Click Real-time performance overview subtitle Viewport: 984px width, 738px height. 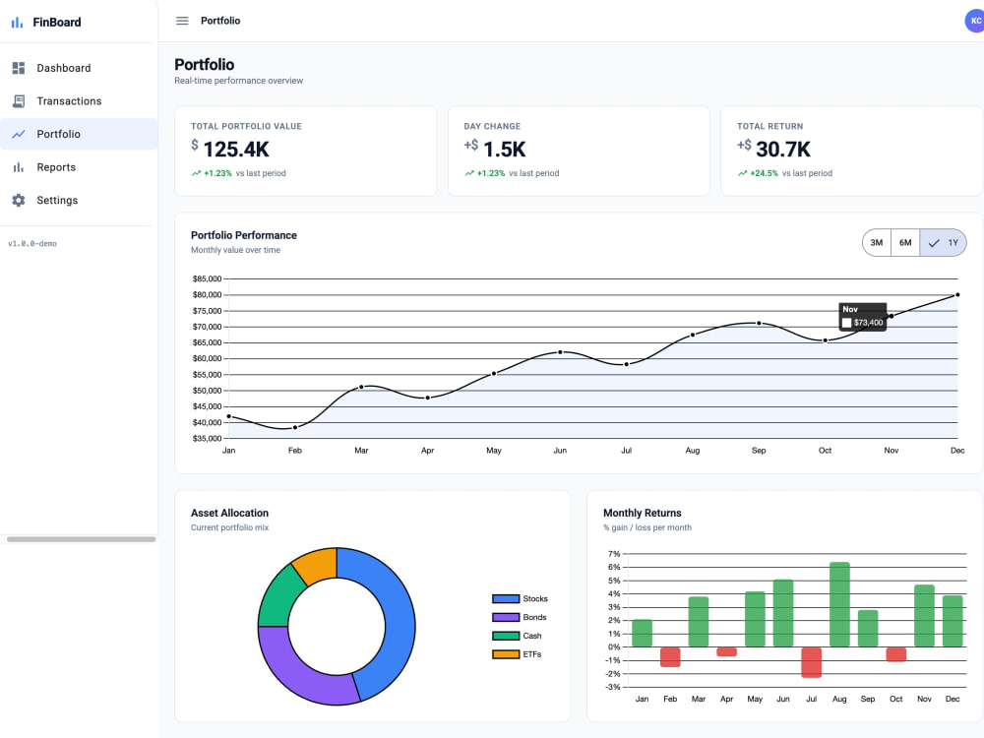[x=238, y=81]
